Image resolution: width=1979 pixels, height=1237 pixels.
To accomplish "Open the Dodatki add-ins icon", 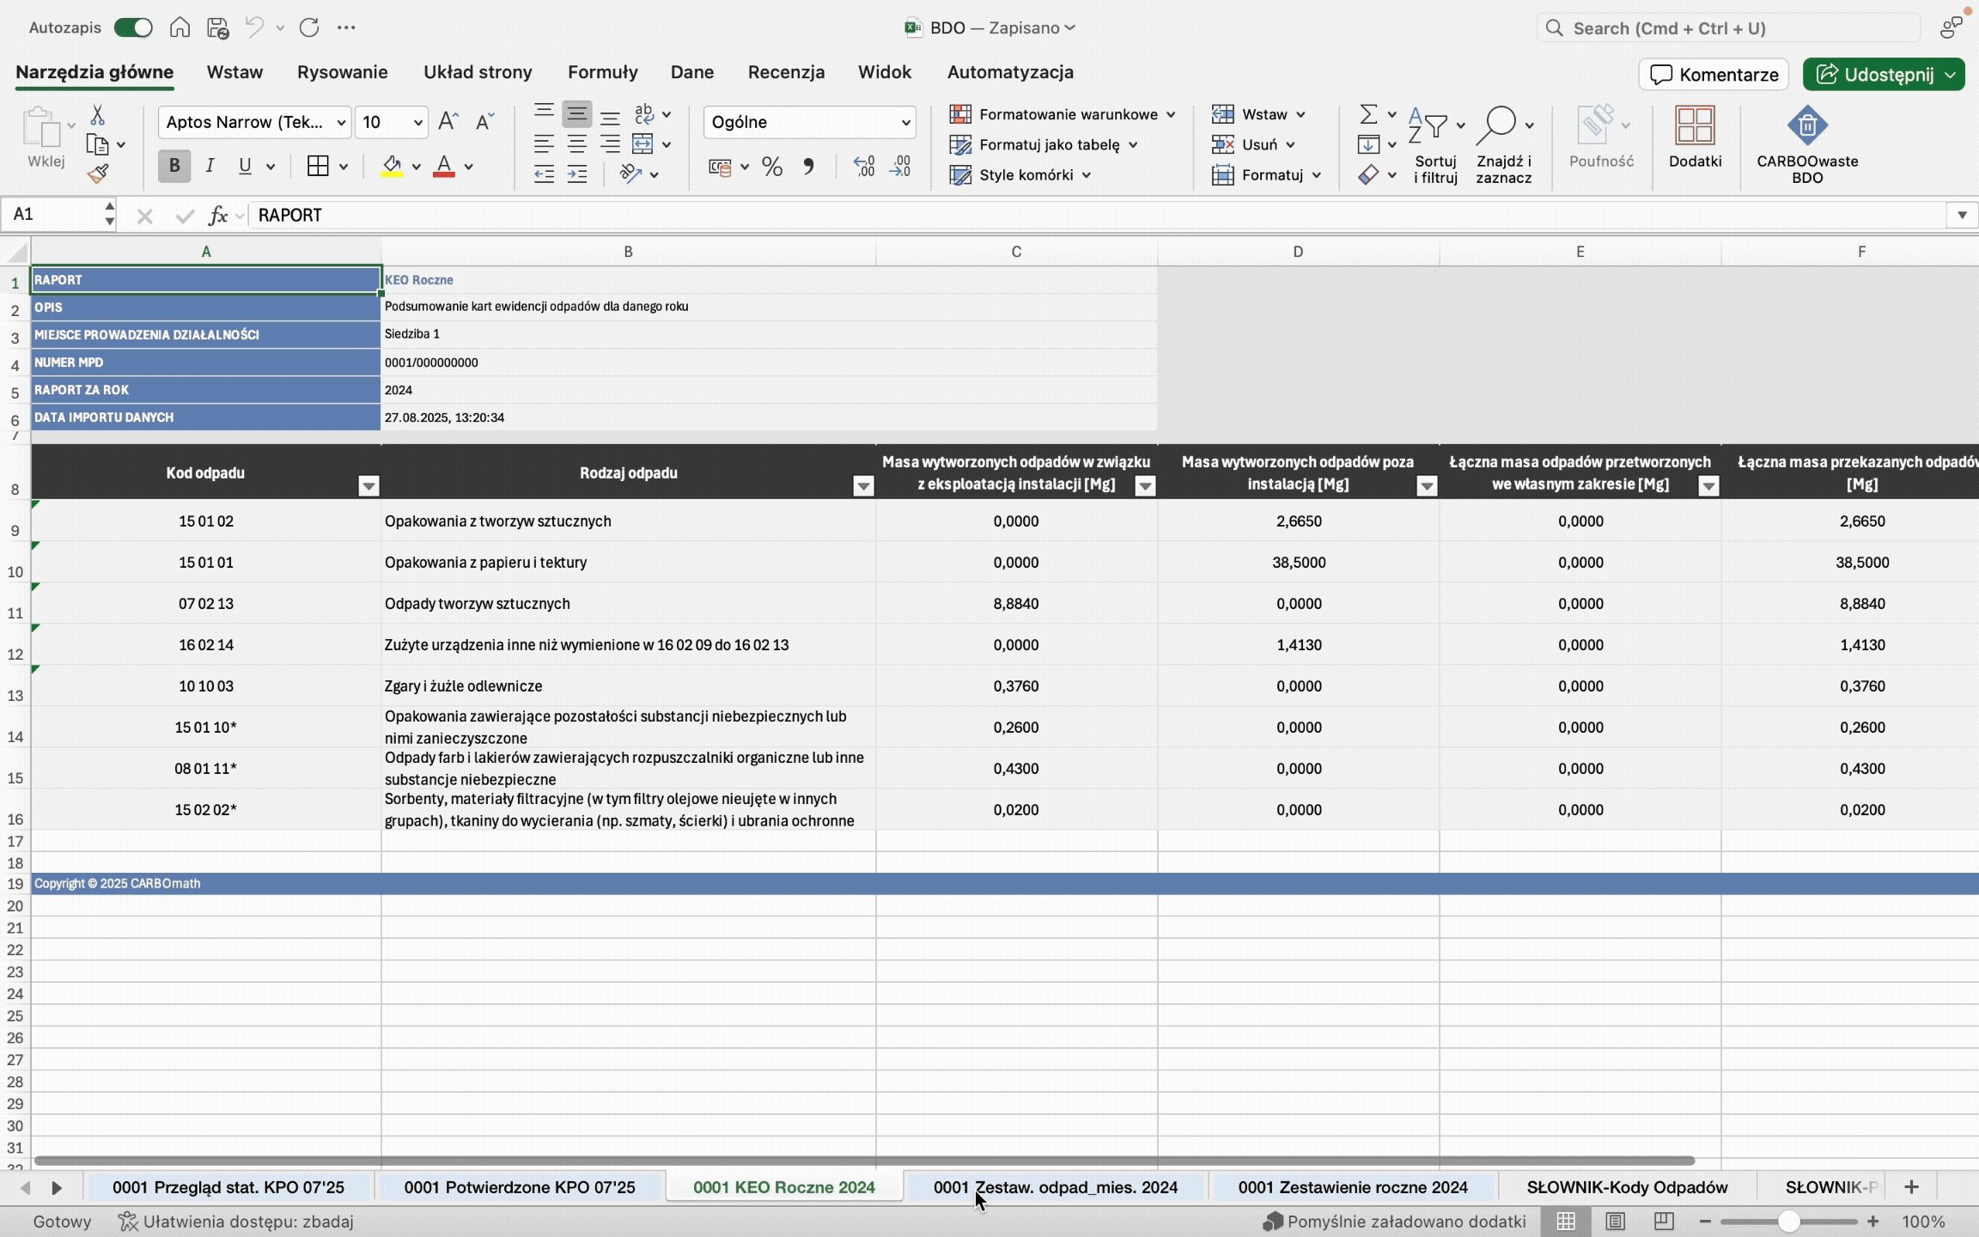I will pos(1695,127).
